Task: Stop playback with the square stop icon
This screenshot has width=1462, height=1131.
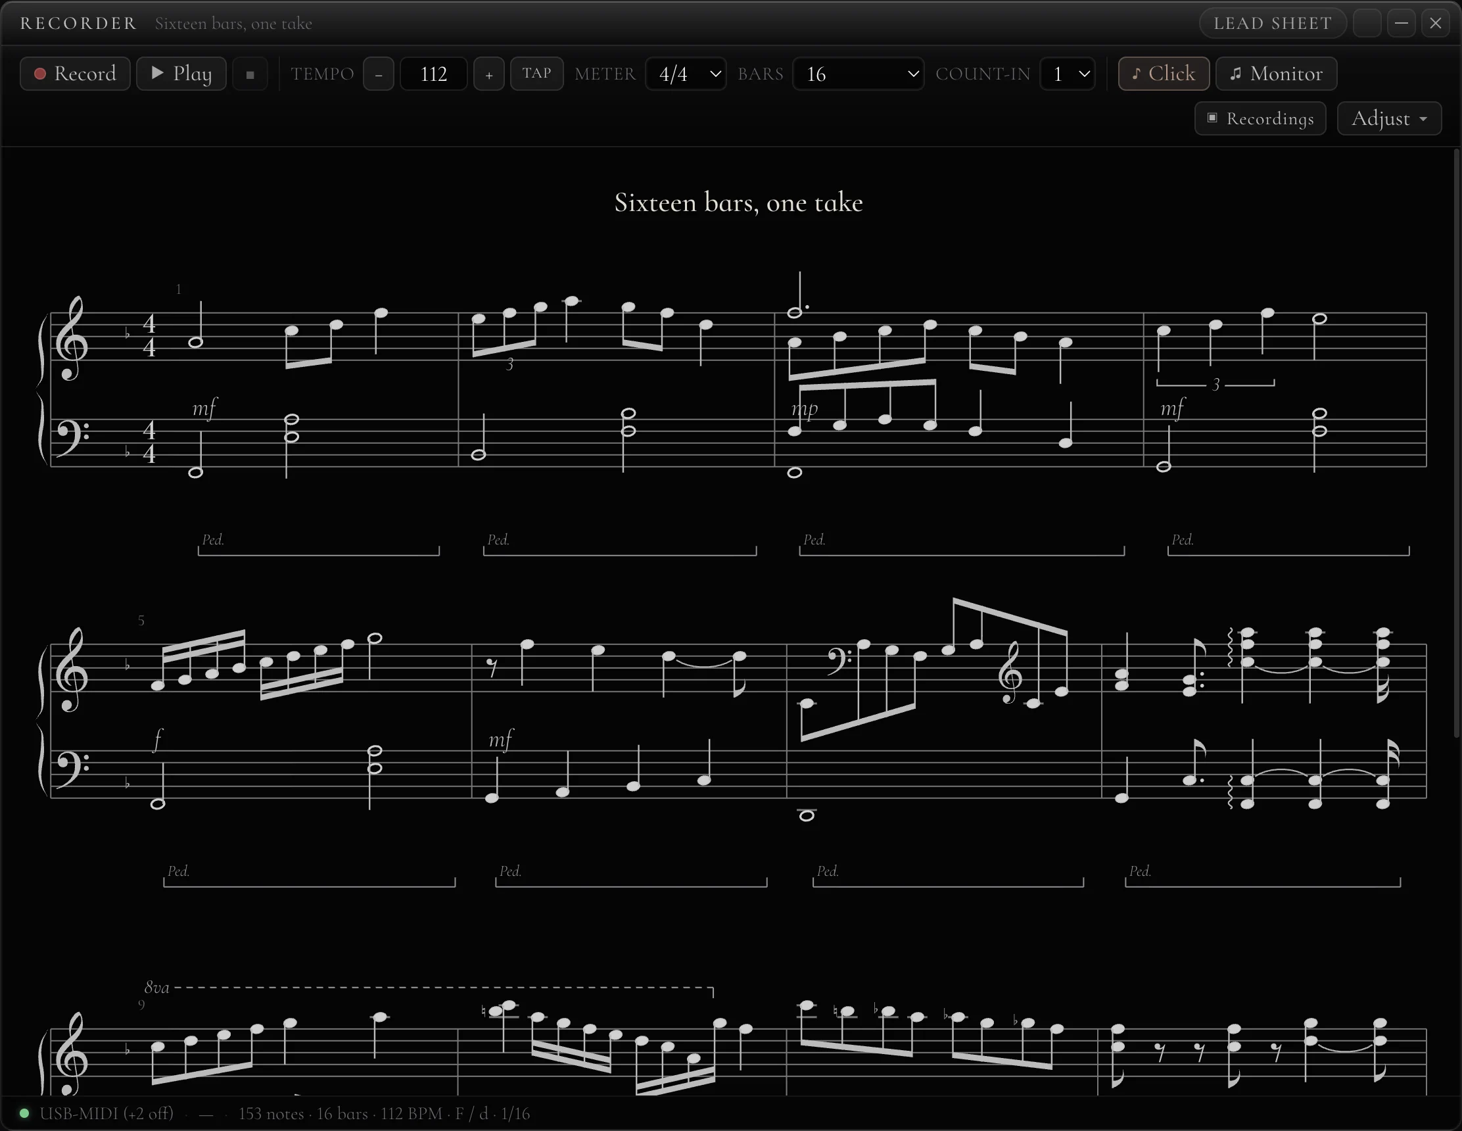Action: 250,74
